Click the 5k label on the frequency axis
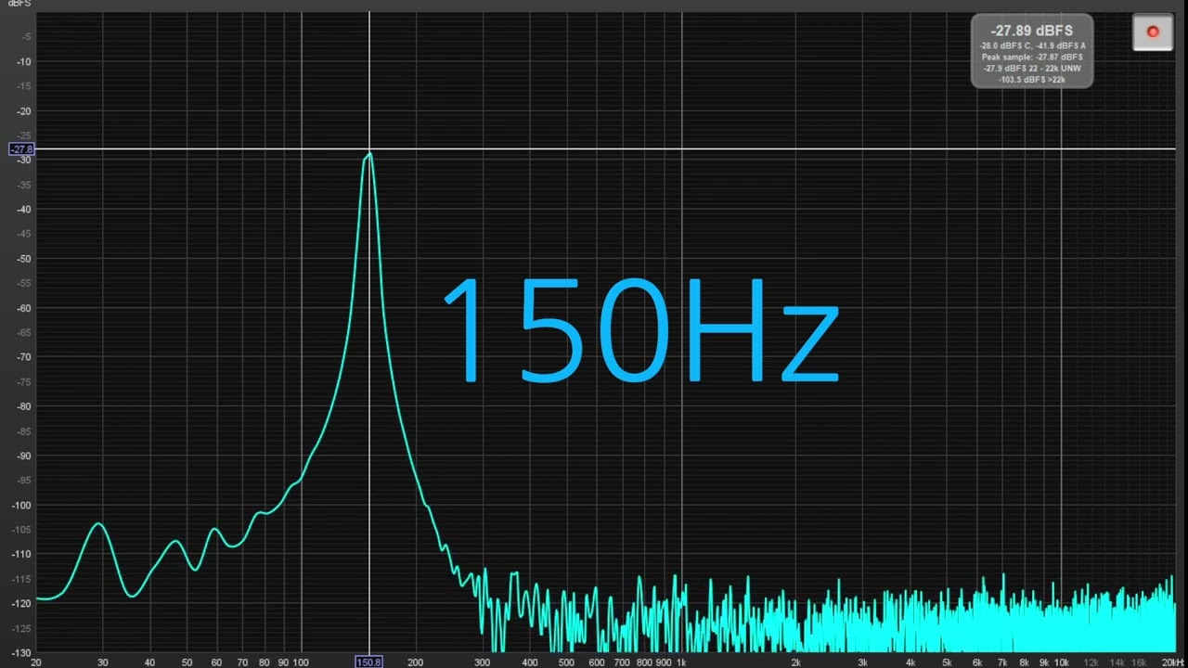Screen dimensions: 1188x668 [947, 662]
